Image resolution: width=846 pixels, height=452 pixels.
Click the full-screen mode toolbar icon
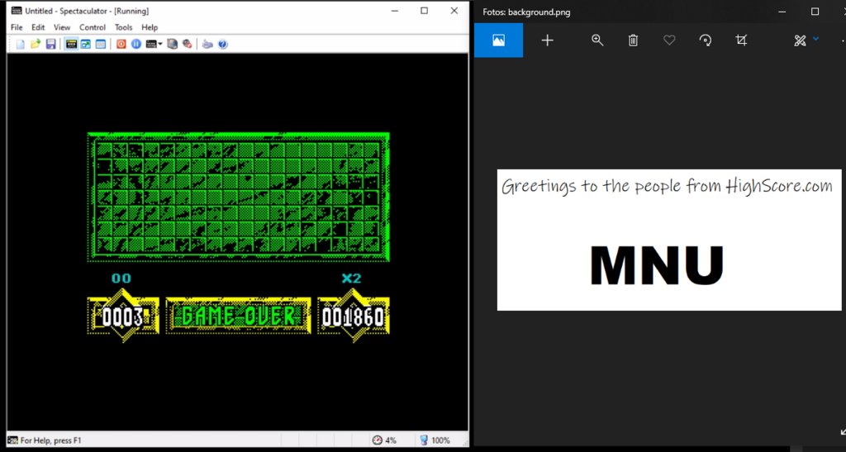coord(86,45)
